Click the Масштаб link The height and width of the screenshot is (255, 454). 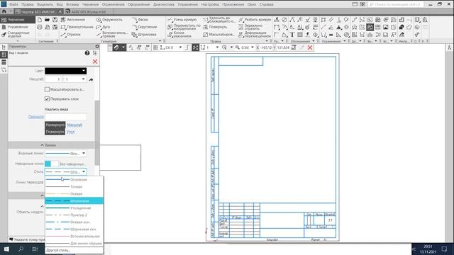(x=74, y=125)
